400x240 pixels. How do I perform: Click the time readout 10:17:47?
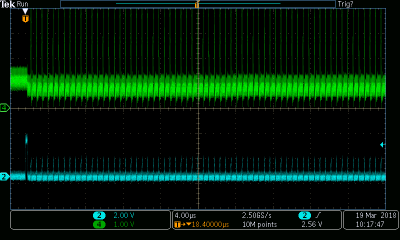pyautogui.click(x=370, y=224)
